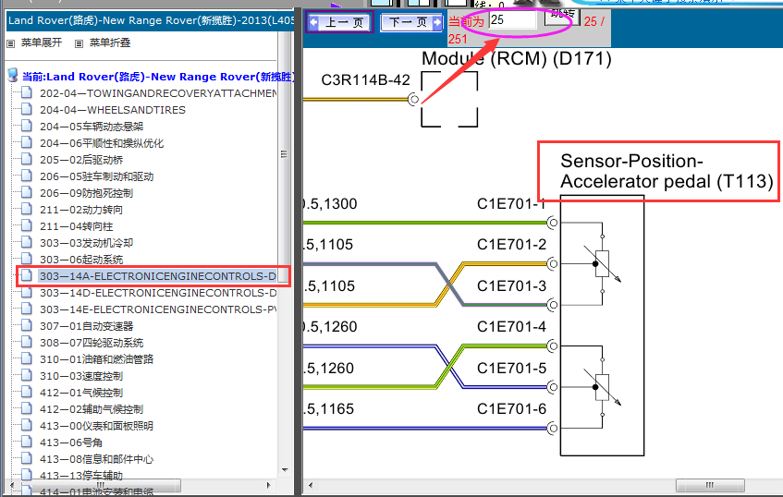Image resolution: width=783 pixels, height=497 pixels.
Task: Click 菜单折叠 to collapse the menu
Action: click(x=110, y=42)
